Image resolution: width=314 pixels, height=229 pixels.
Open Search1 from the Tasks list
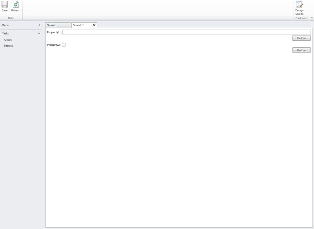click(9, 45)
